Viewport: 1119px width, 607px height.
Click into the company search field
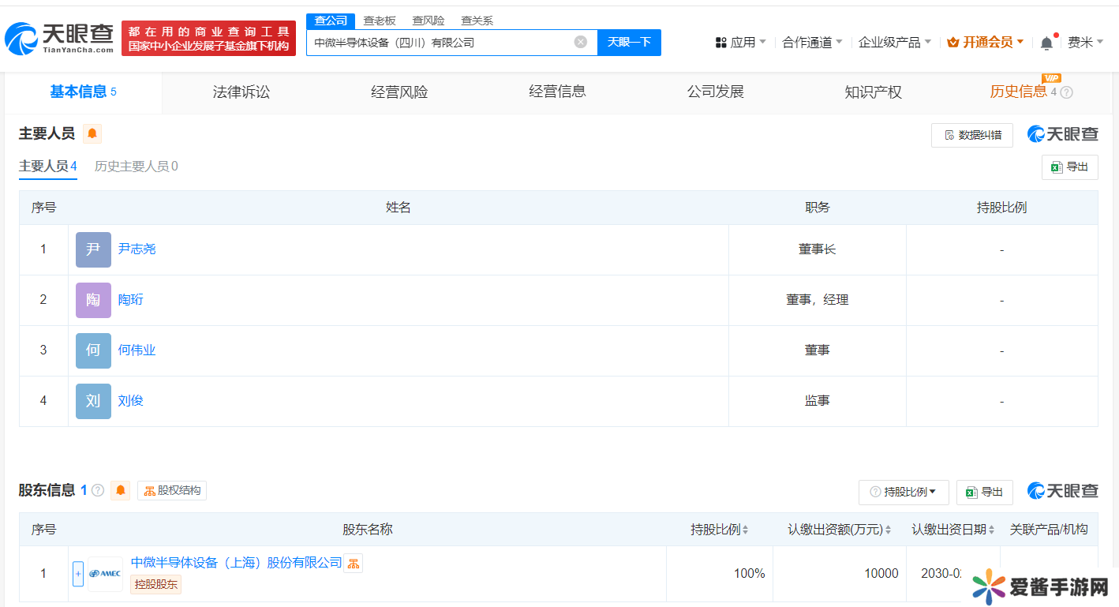[438, 43]
